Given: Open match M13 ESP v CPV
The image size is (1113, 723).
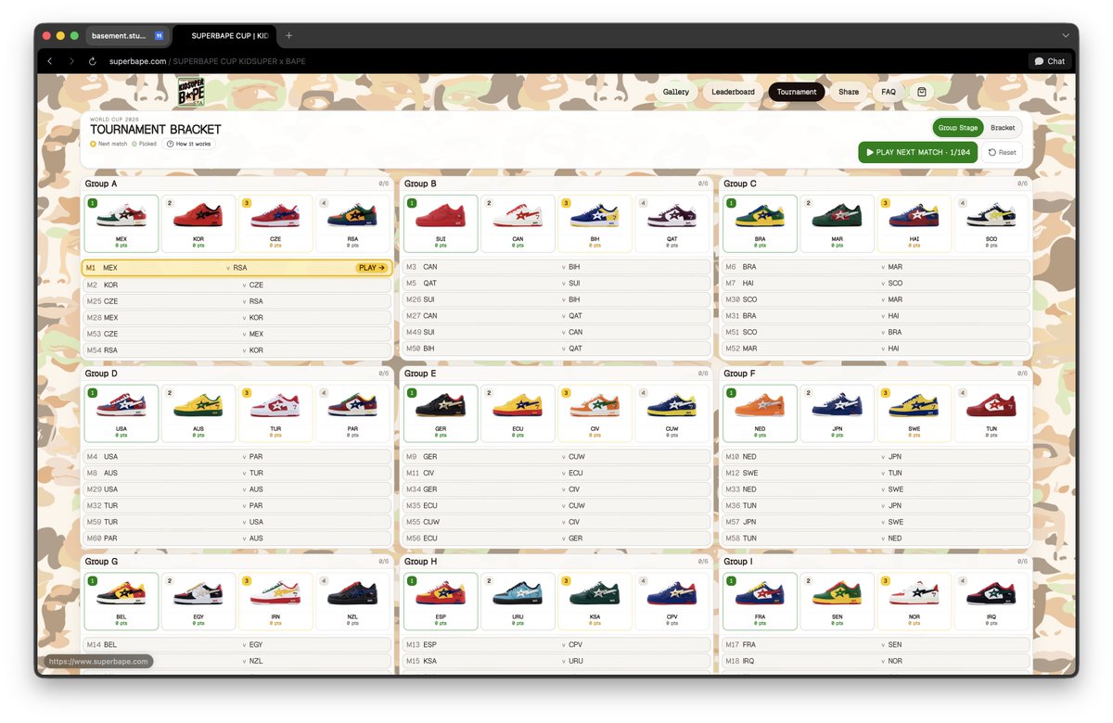Looking at the screenshot, I should tap(556, 644).
